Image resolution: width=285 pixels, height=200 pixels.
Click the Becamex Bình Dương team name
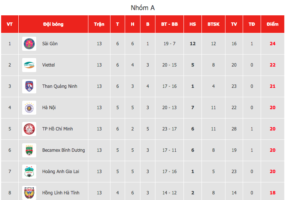pyautogui.click(x=63, y=150)
